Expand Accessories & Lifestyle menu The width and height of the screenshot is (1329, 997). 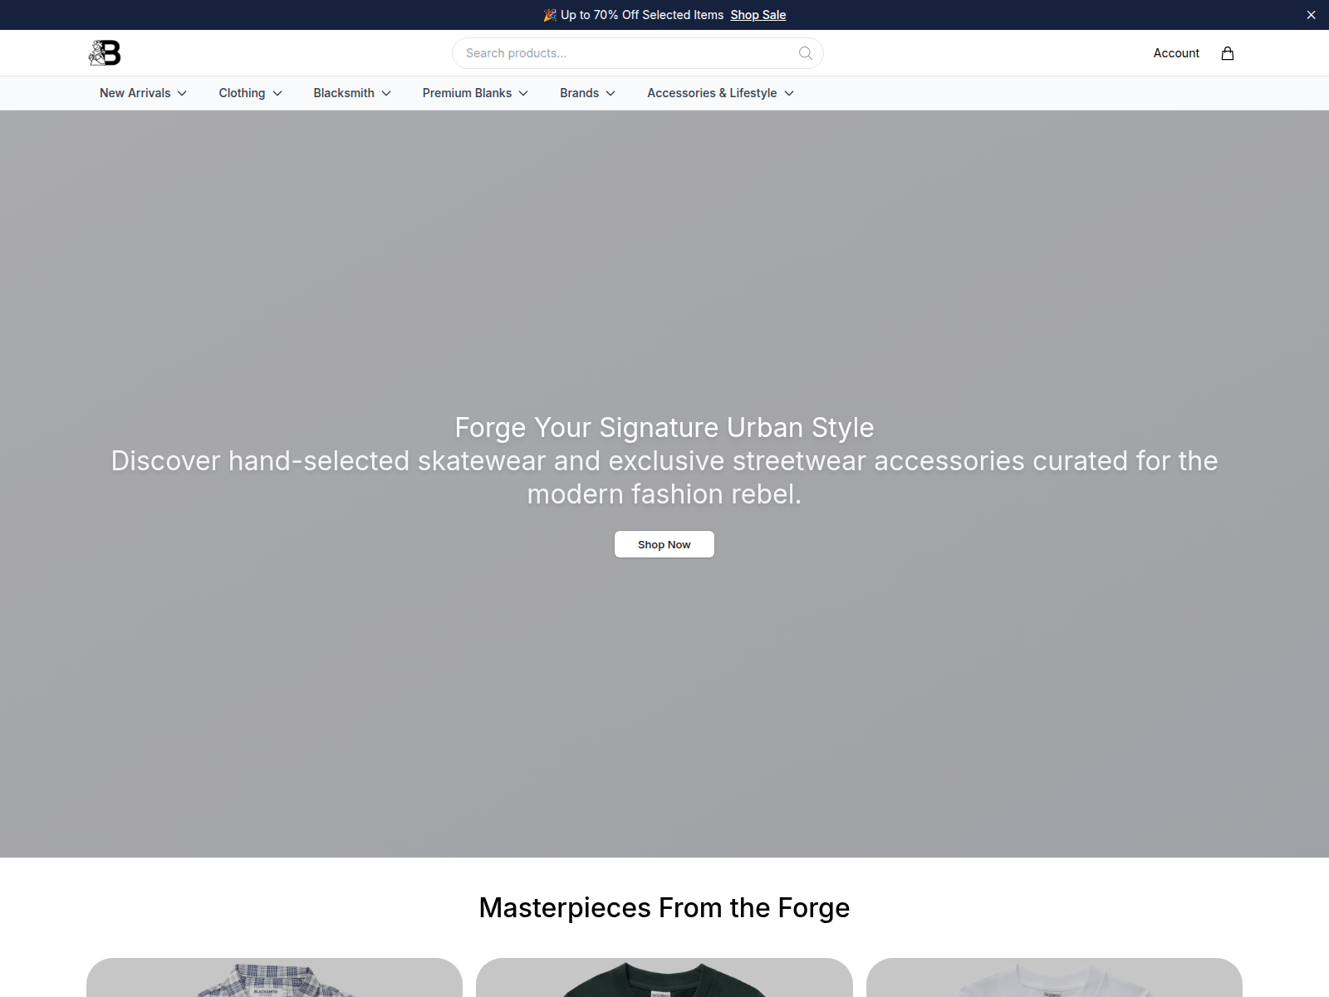720,93
